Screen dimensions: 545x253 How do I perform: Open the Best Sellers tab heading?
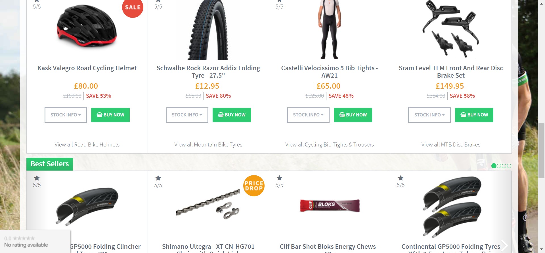pyautogui.click(x=50, y=164)
